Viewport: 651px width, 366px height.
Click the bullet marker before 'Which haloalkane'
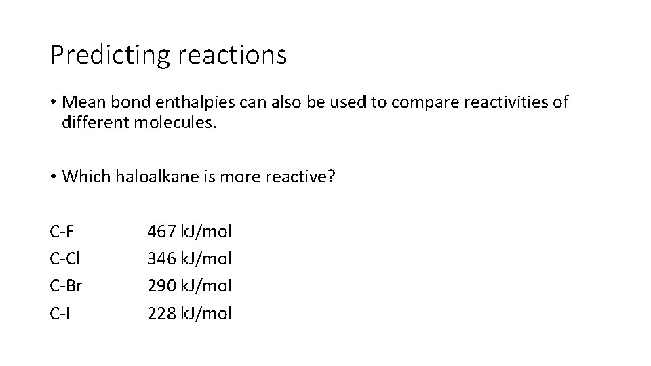(53, 176)
